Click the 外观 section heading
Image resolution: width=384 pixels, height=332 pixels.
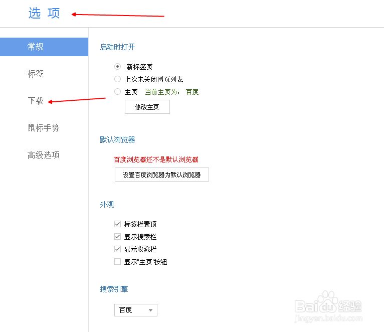coord(107,204)
